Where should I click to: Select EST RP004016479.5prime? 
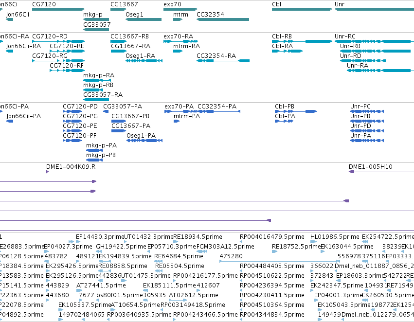[241, 242]
